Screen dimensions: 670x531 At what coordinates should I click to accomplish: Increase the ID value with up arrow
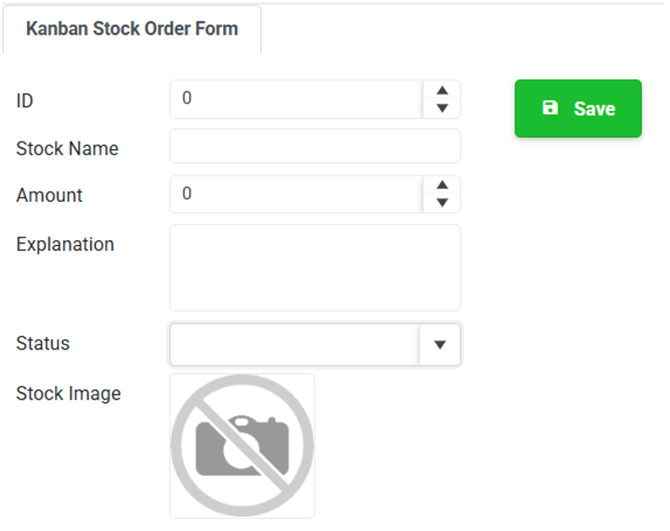(442, 91)
